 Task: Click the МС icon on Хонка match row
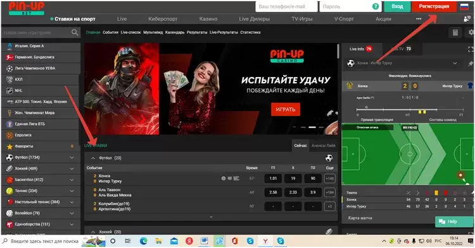(x=236, y=179)
